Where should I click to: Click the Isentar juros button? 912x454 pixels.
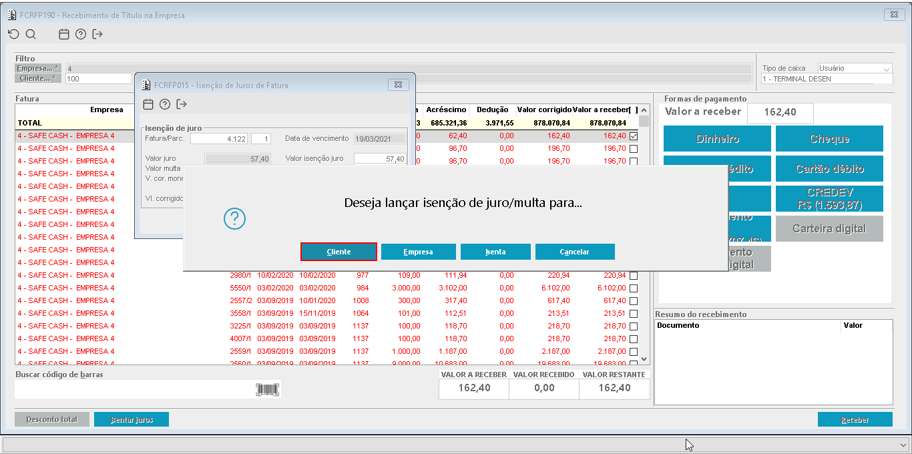click(x=132, y=420)
